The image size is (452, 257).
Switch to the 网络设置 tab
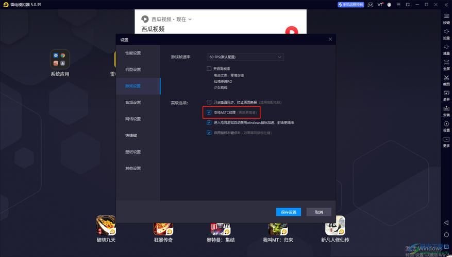click(138, 119)
